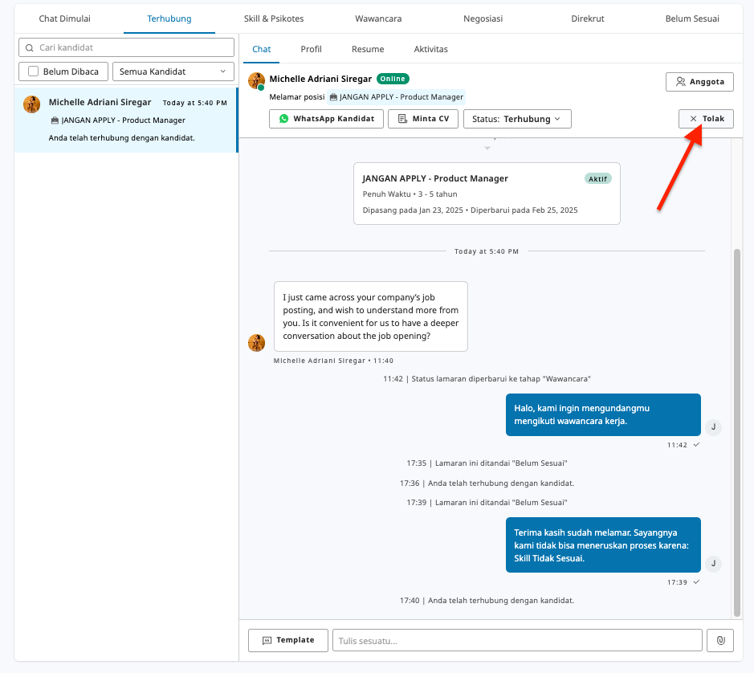Focus the Cari kandidat search field
The width and height of the screenshot is (754, 673).
pos(126,47)
